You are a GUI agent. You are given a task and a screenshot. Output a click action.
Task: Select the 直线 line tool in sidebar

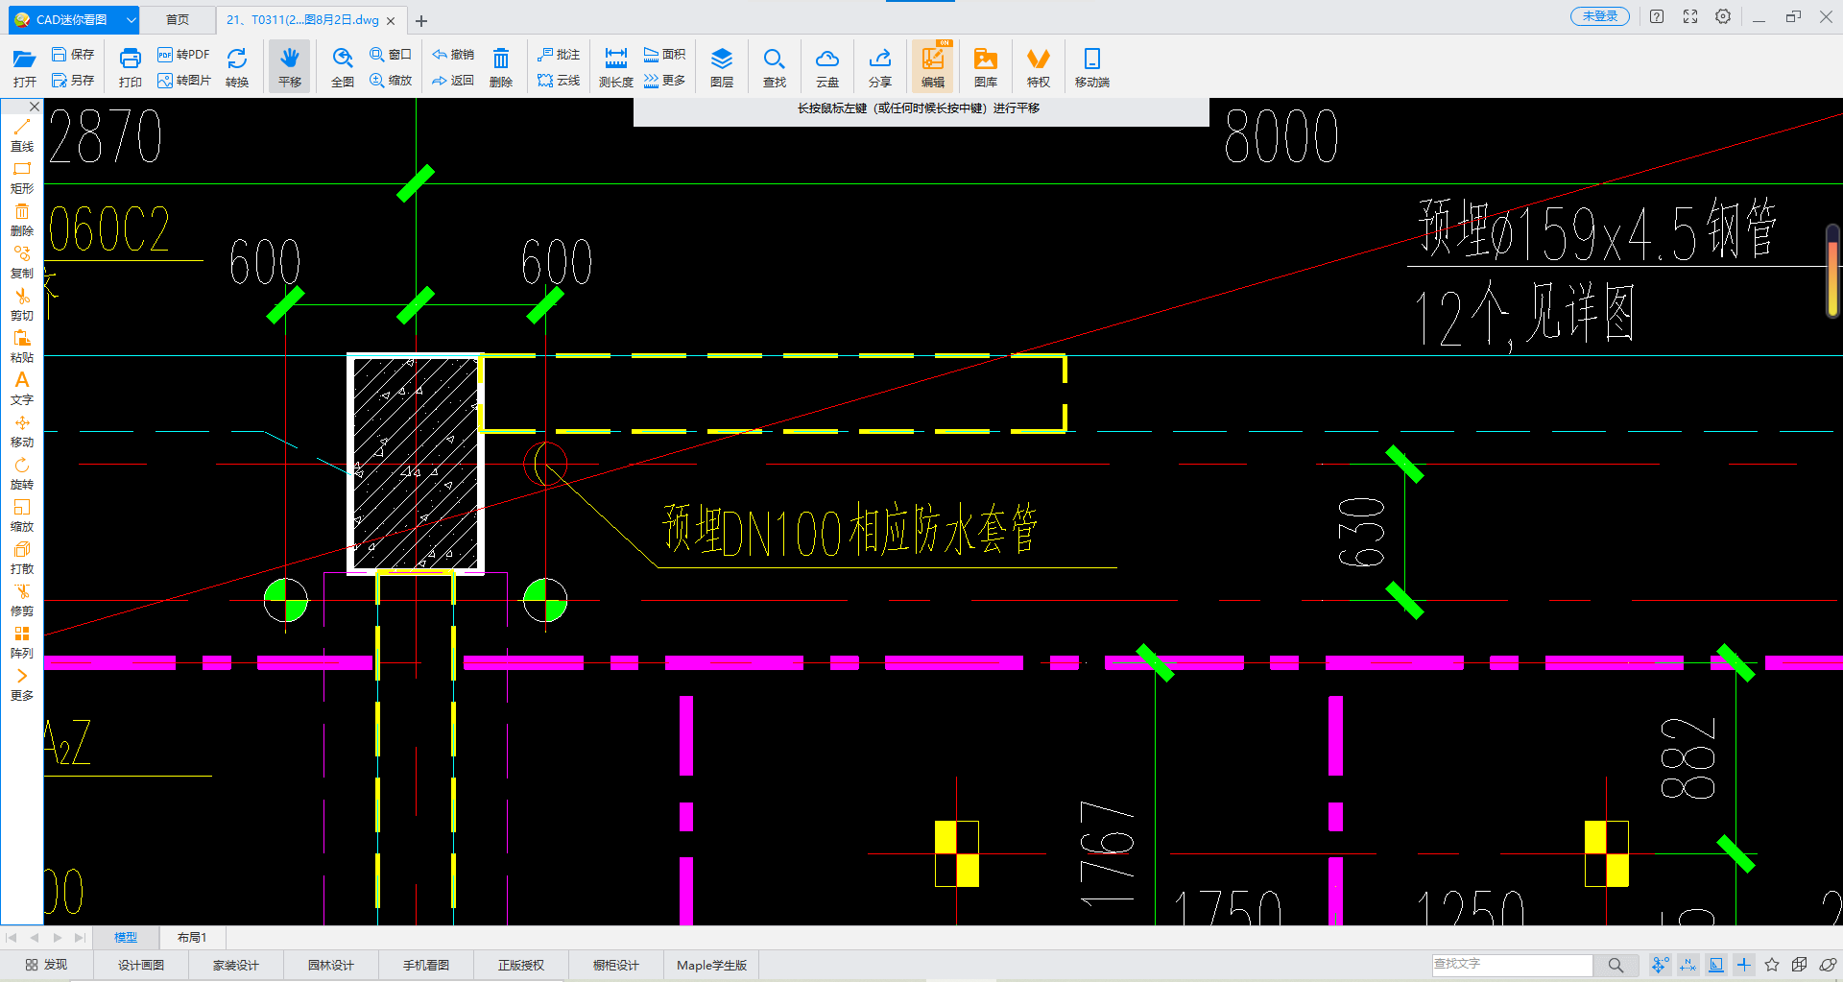(22, 135)
